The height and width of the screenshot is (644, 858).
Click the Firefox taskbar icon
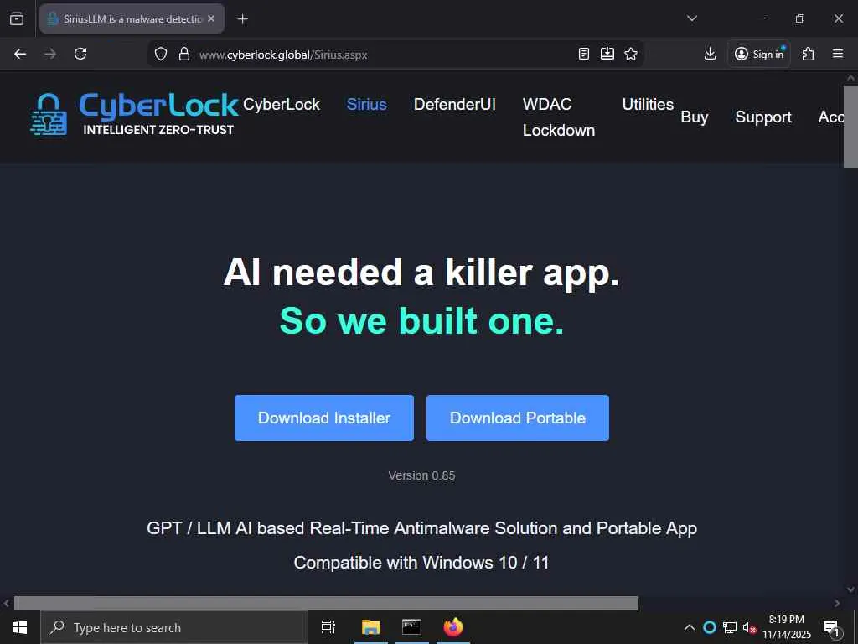coord(453,627)
